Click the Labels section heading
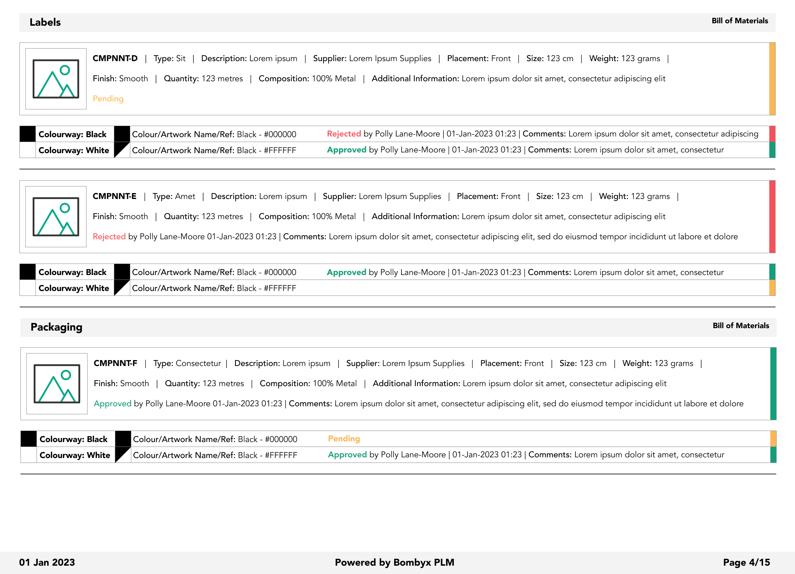Screen dimensions: 795x574 45,23
